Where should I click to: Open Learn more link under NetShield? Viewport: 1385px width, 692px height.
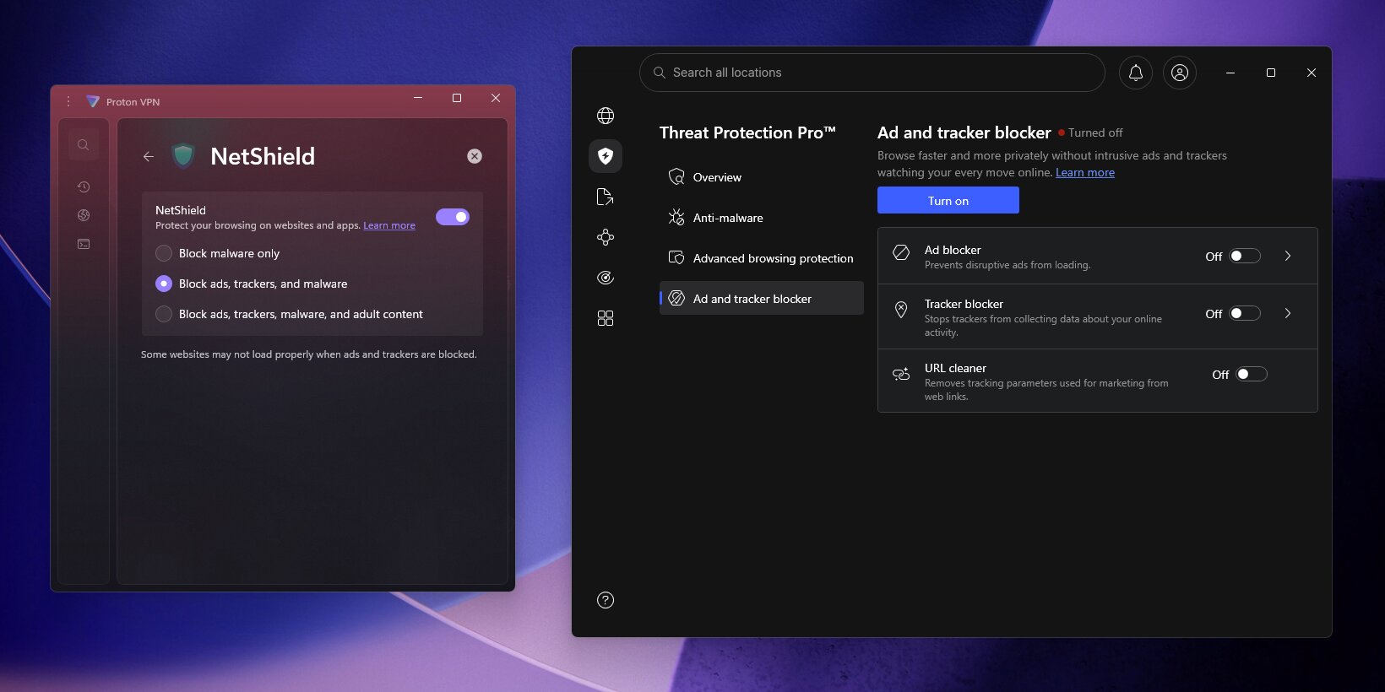[389, 225]
